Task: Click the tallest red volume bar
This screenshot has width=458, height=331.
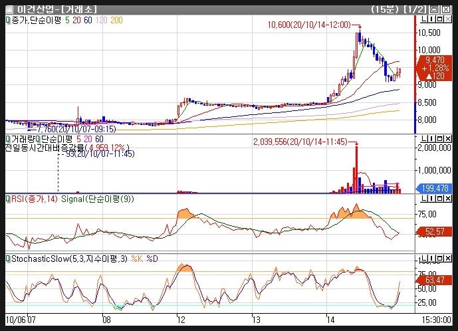Action: pyautogui.click(x=357, y=169)
